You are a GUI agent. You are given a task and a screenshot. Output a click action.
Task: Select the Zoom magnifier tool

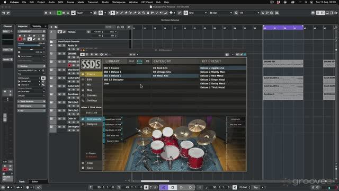click(x=144, y=13)
